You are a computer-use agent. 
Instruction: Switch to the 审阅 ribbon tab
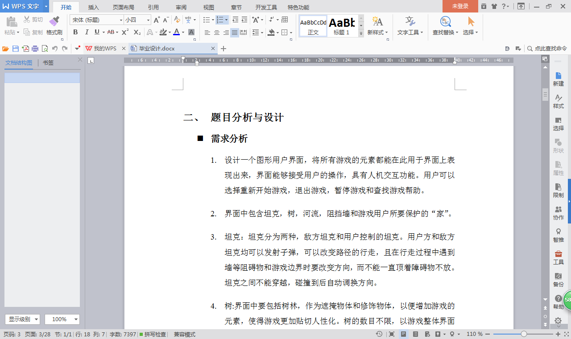181,7
